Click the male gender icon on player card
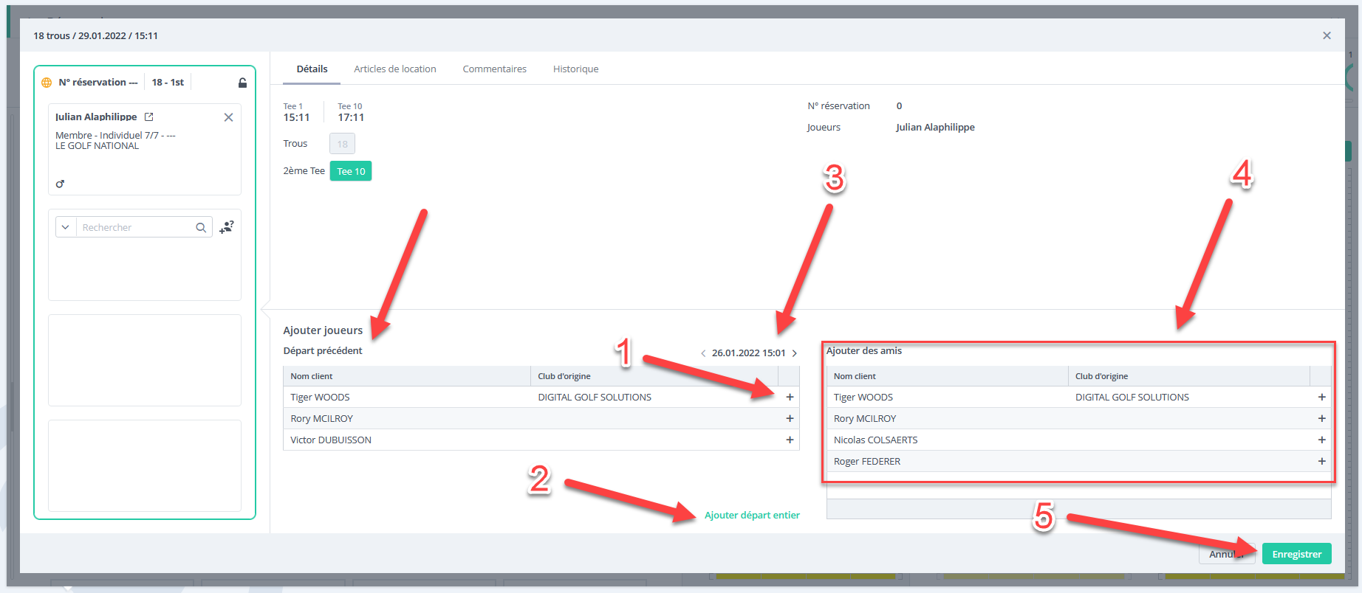This screenshot has height=593, width=1362. (x=60, y=184)
